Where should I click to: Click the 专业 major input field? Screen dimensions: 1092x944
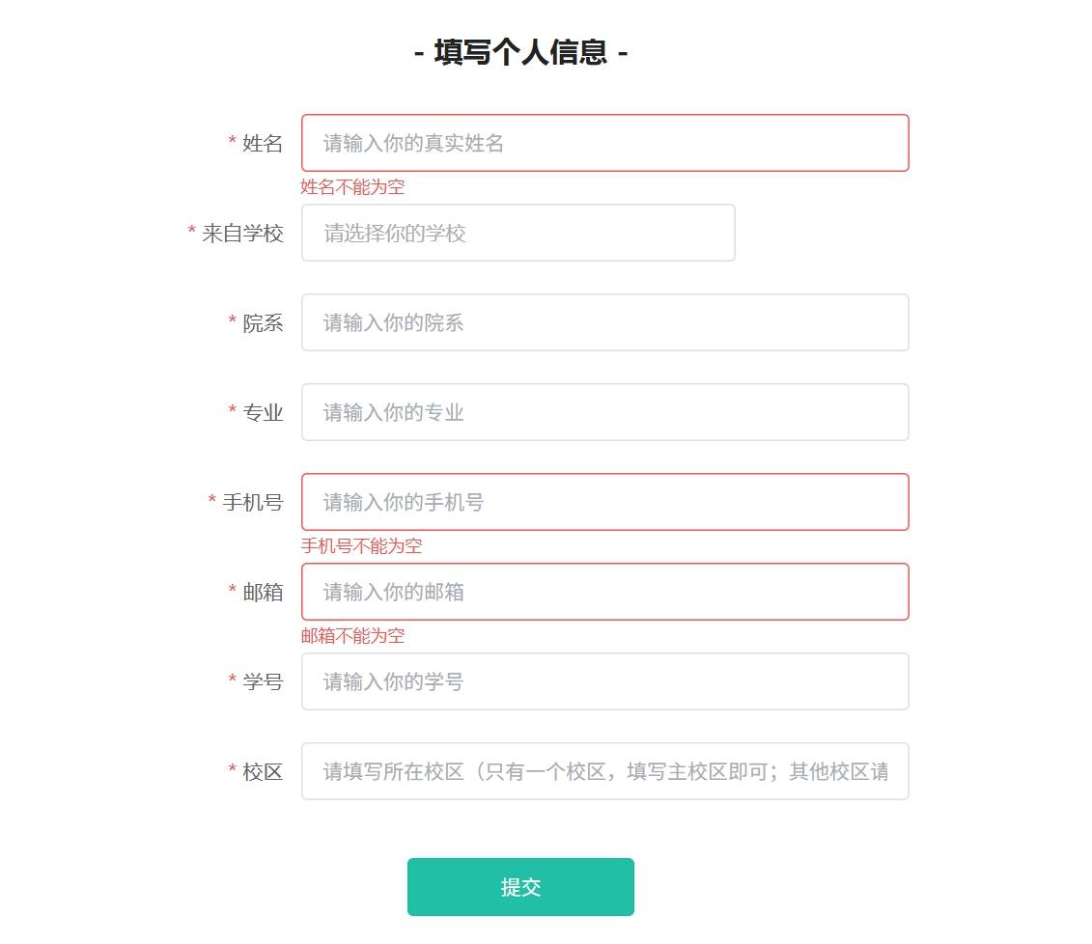point(604,412)
